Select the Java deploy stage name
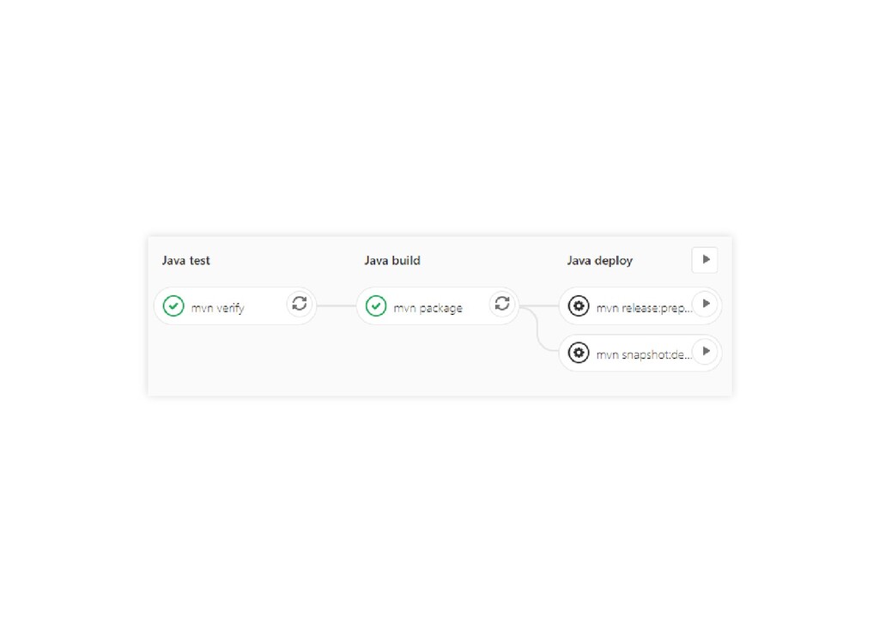879x641 pixels. pyautogui.click(x=600, y=260)
